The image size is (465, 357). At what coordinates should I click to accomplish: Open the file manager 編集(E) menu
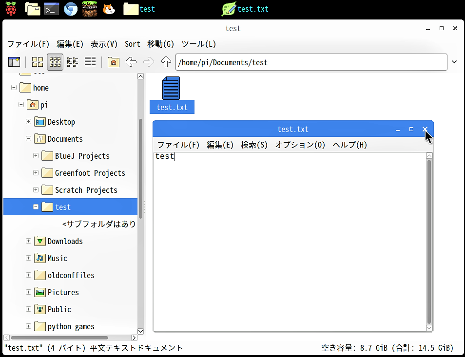coord(70,44)
